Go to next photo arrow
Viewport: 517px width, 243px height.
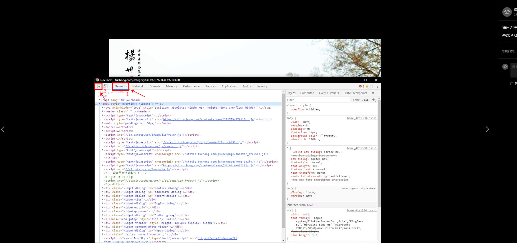pos(487,129)
